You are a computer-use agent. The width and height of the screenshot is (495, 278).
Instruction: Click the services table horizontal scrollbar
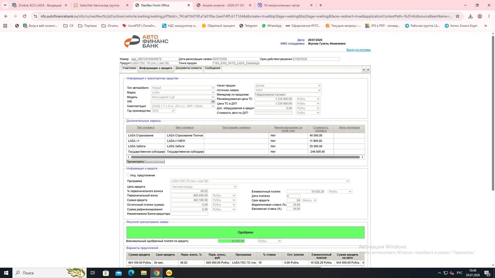click(x=245, y=157)
